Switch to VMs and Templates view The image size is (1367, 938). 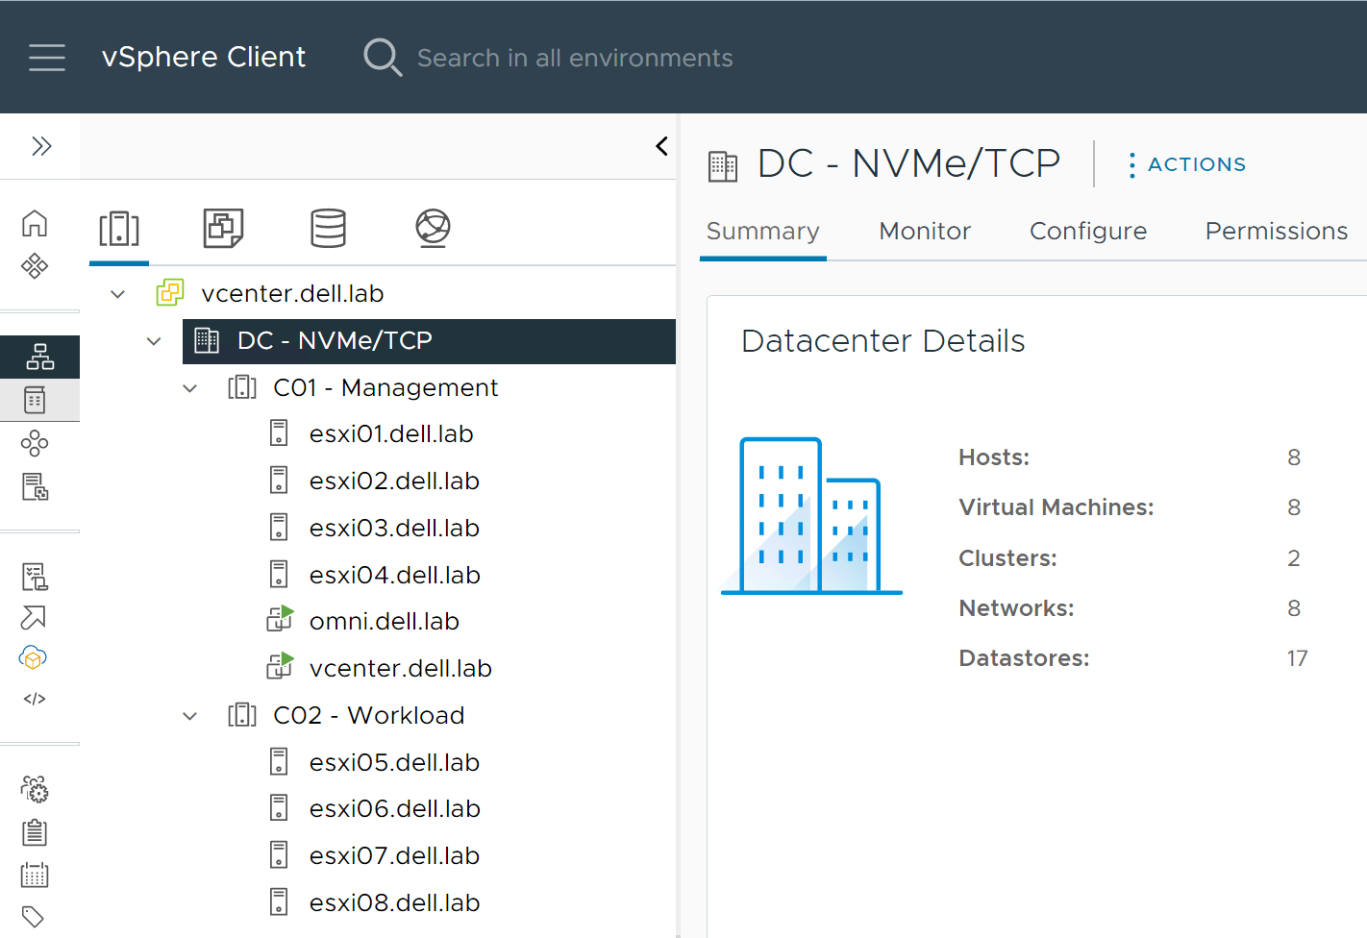(223, 229)
